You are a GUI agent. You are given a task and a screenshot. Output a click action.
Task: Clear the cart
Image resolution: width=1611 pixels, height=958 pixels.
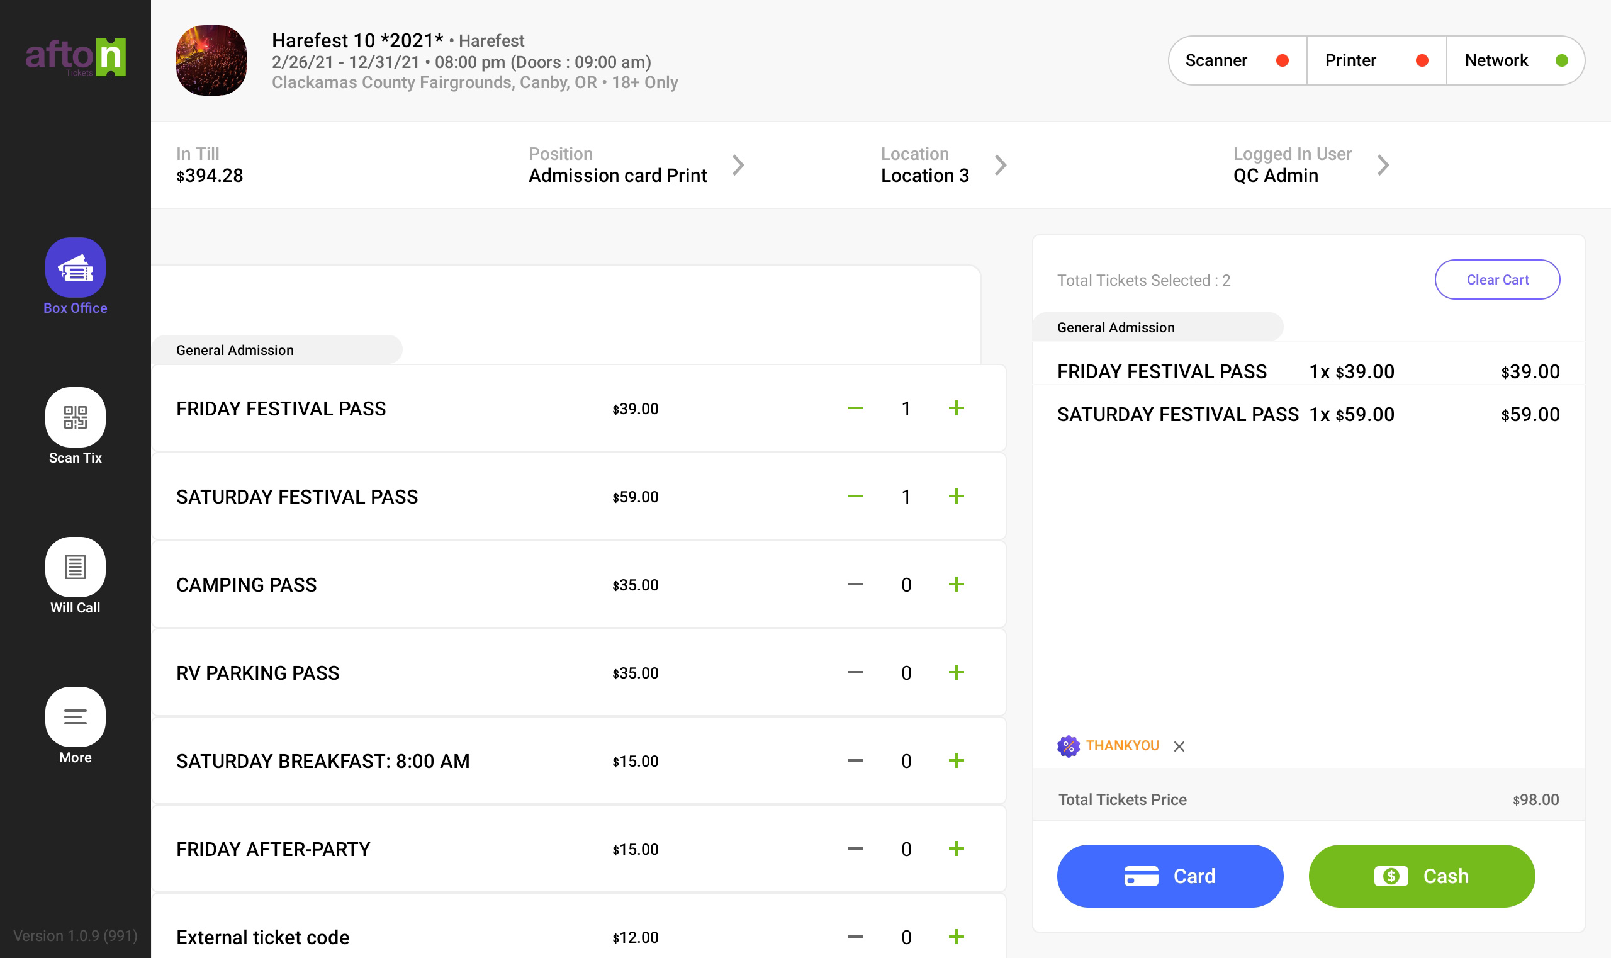coord(1497,279)
